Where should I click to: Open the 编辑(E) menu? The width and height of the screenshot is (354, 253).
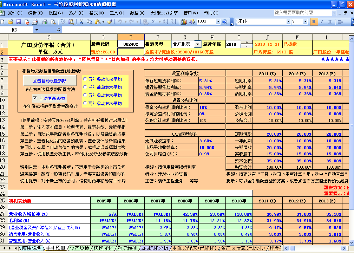[35, 13]
